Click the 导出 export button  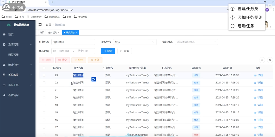point(79,60)
